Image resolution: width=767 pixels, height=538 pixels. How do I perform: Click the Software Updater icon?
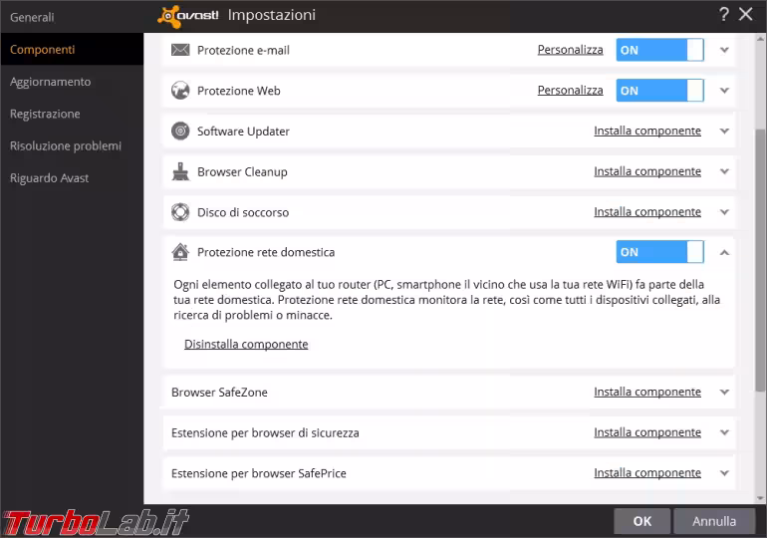pos(180,132)
